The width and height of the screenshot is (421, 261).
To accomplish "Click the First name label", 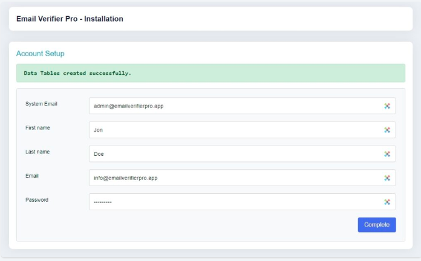I will pos(38,128).
